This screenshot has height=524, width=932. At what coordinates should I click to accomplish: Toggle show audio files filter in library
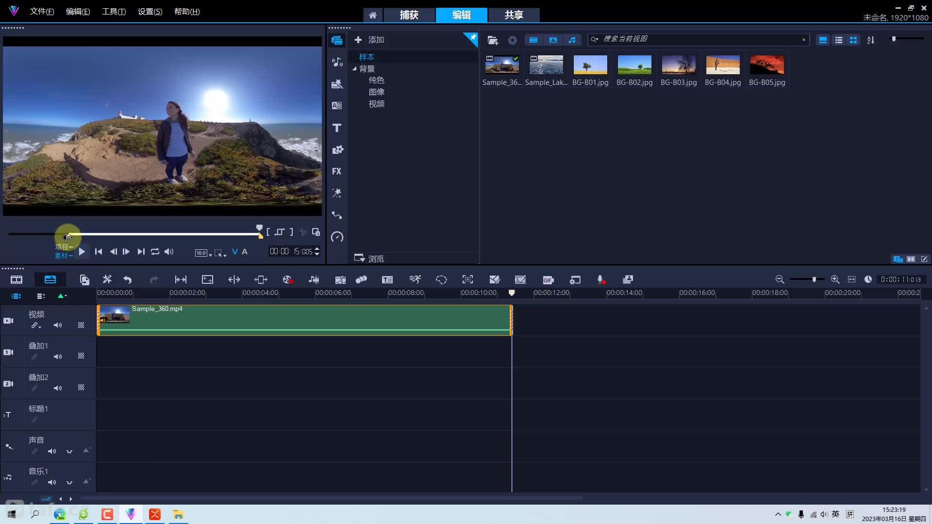click(572, 40)
